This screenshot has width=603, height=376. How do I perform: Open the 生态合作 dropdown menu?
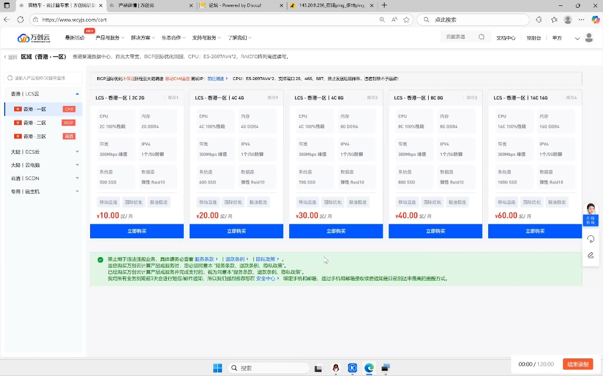pos(174,38)
